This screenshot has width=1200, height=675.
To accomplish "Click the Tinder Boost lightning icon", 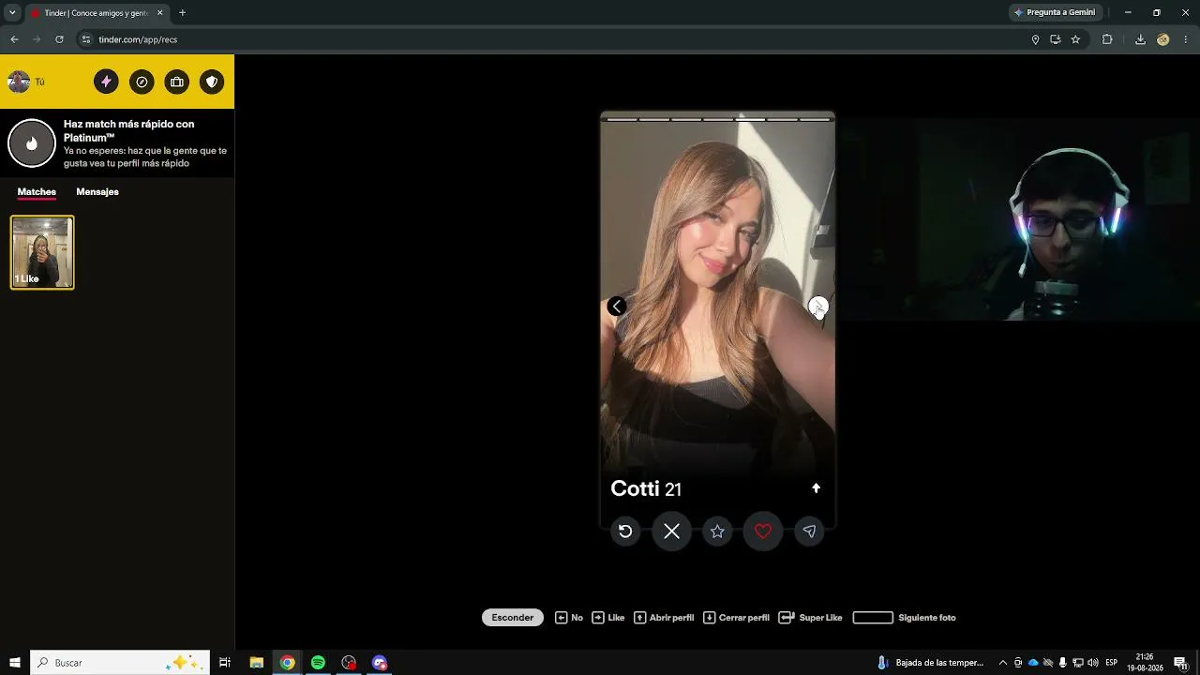I will (x=106, y=82).
